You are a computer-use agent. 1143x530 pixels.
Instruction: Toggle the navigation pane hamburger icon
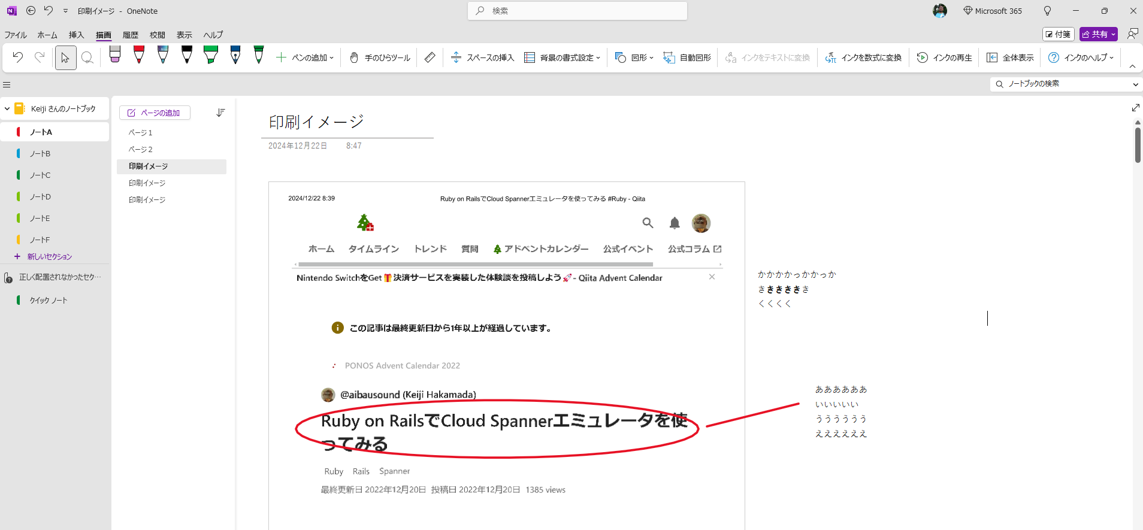(x=7, y=84)
